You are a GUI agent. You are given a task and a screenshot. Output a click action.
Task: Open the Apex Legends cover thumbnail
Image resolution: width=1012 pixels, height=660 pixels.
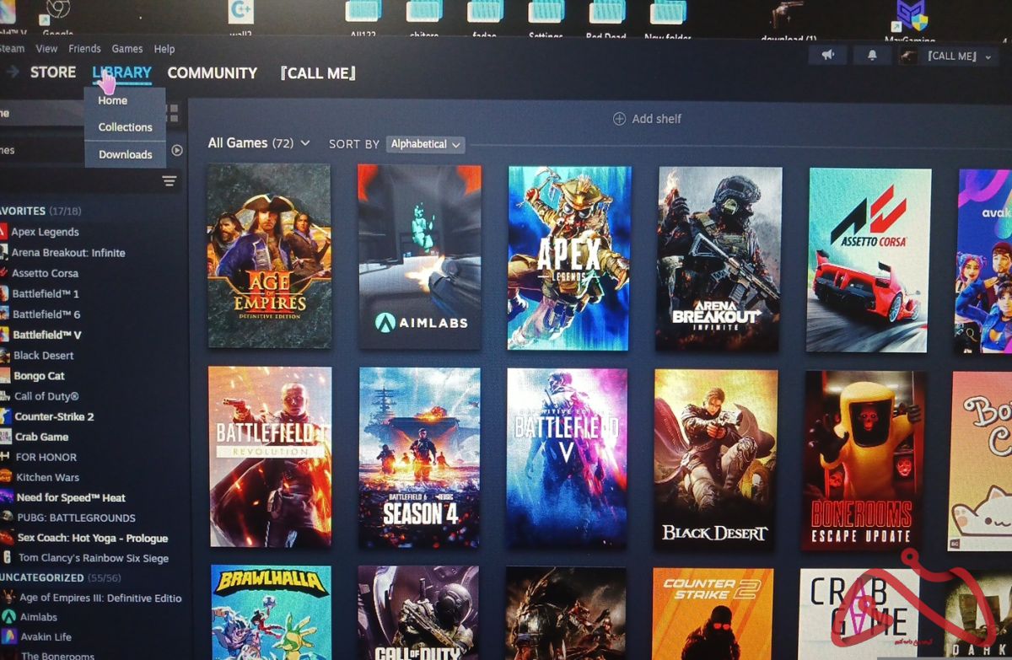click(569, 257)
